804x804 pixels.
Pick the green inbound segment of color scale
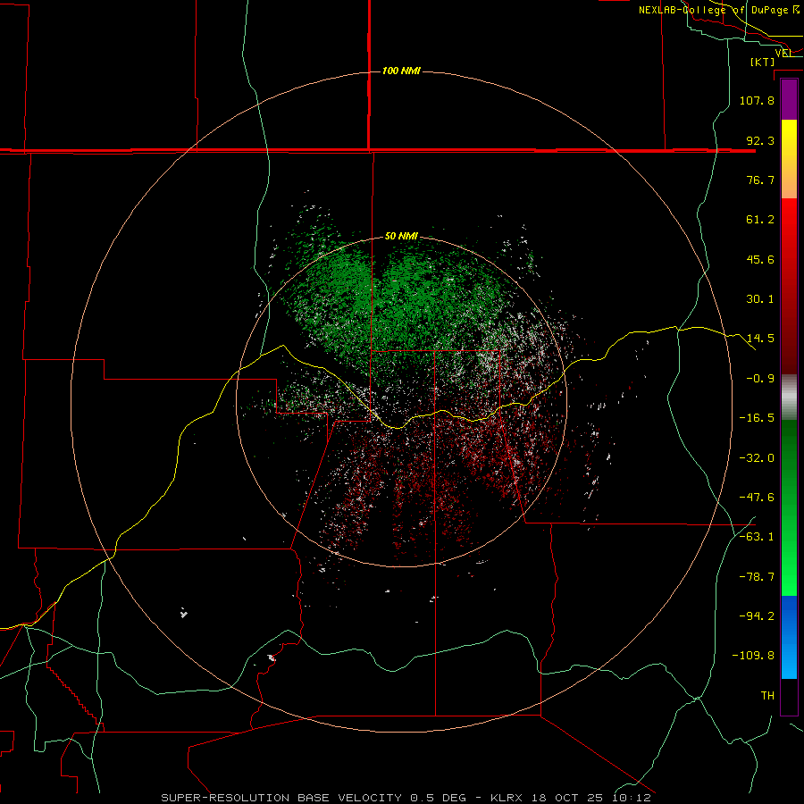[x=789, y=507]
